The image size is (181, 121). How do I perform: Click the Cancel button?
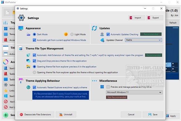[x=131, y=114]
